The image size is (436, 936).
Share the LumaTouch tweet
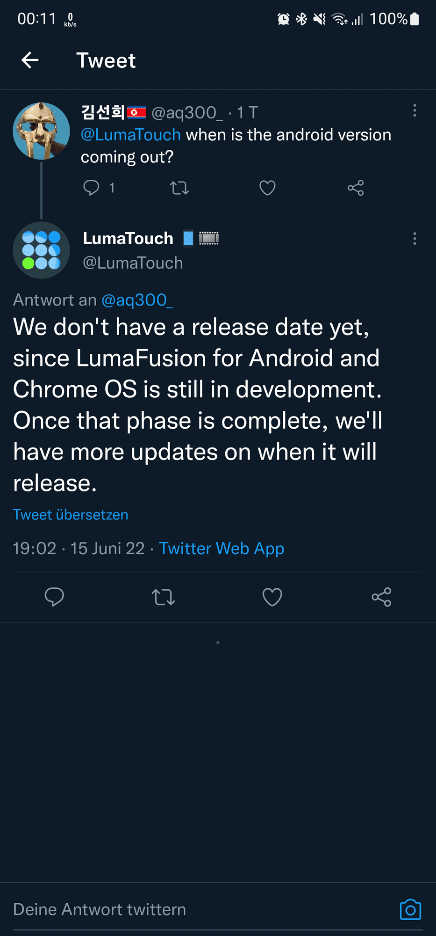click(x=381, y=597)
